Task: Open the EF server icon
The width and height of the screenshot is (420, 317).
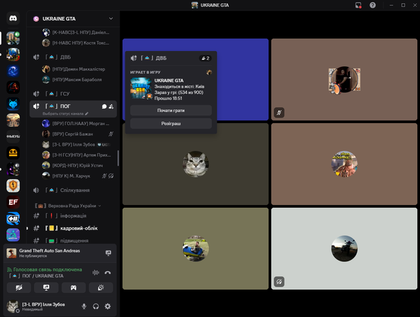Action: [x=13, y=202]
